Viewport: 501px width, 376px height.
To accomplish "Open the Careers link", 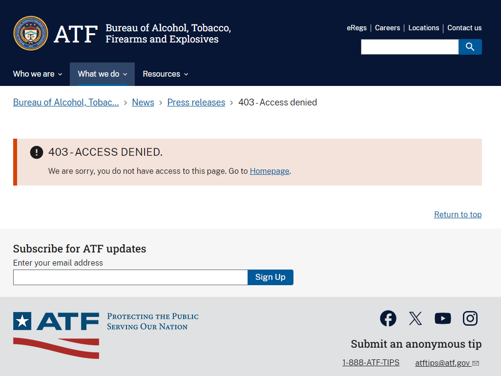I will coord(388,28).
